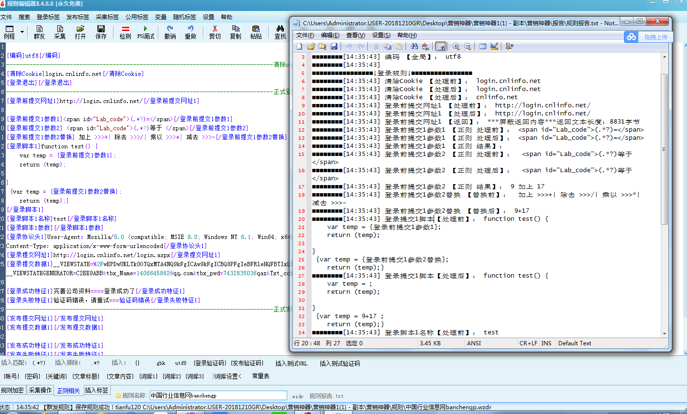Viewport: 687px width, 414px height.
Task: Click the 剪切 scissors icon
Action: click(x=215, y=29)
